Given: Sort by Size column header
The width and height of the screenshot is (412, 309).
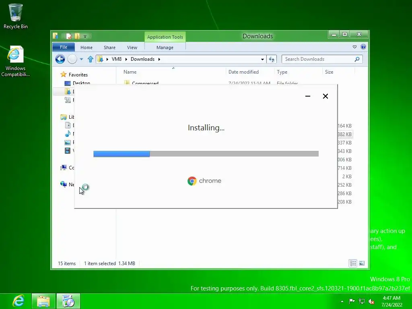Looking at the screenshot, I should tap(329, 72).
